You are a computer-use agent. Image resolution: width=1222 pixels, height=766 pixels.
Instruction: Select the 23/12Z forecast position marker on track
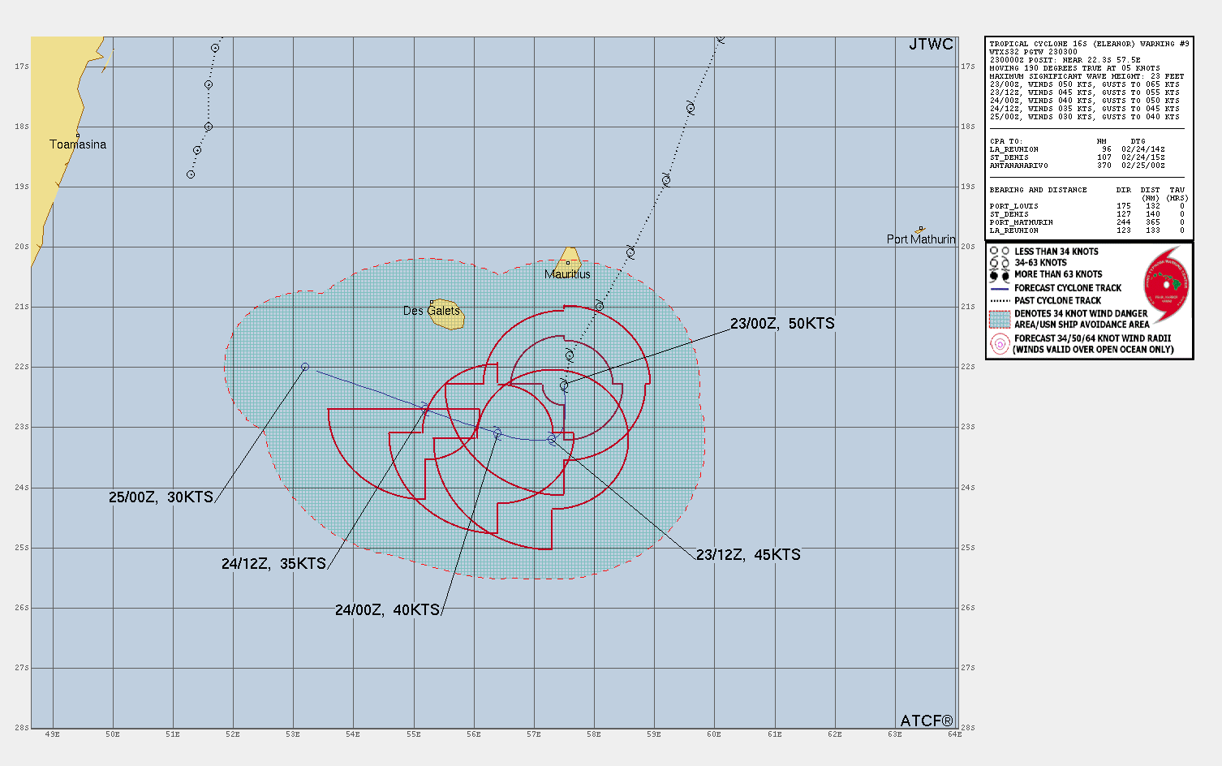pos(552,440)
